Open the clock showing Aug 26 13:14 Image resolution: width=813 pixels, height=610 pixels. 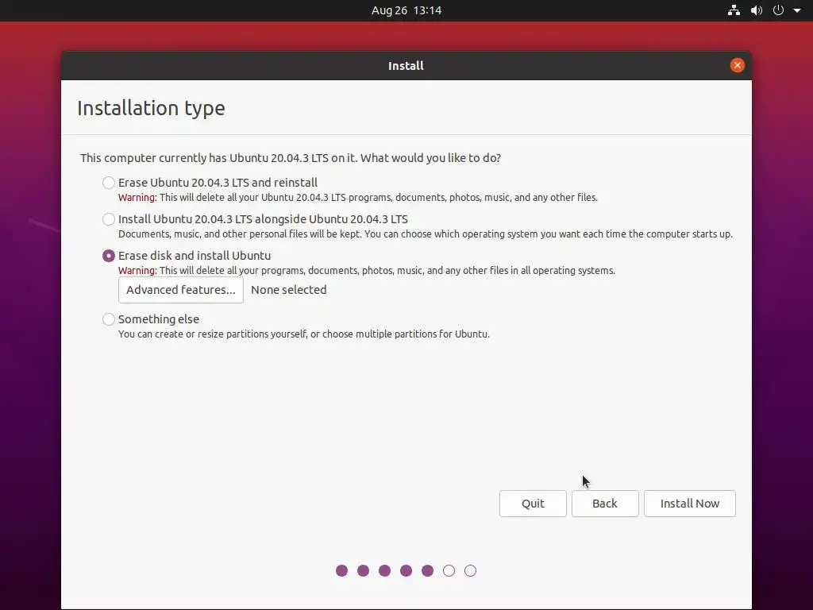[406, 10]
